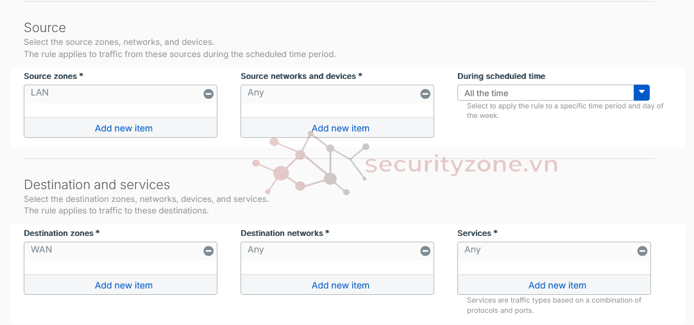Select the LAN entry in Source zones
Viewport: 694px width, 325px height.
pyautogui.click(x=40, y=93)
